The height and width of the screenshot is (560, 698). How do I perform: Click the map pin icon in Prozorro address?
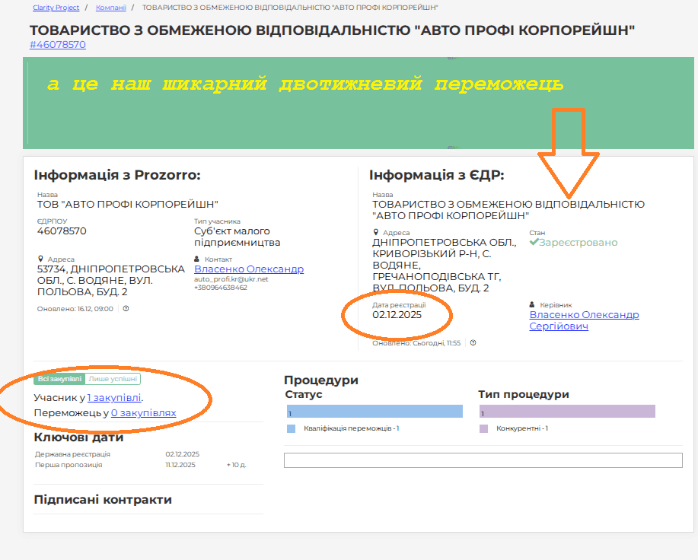[x=40, y=259]
